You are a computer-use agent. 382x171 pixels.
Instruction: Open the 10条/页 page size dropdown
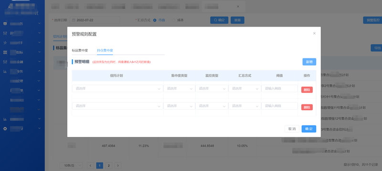point(71,166)
